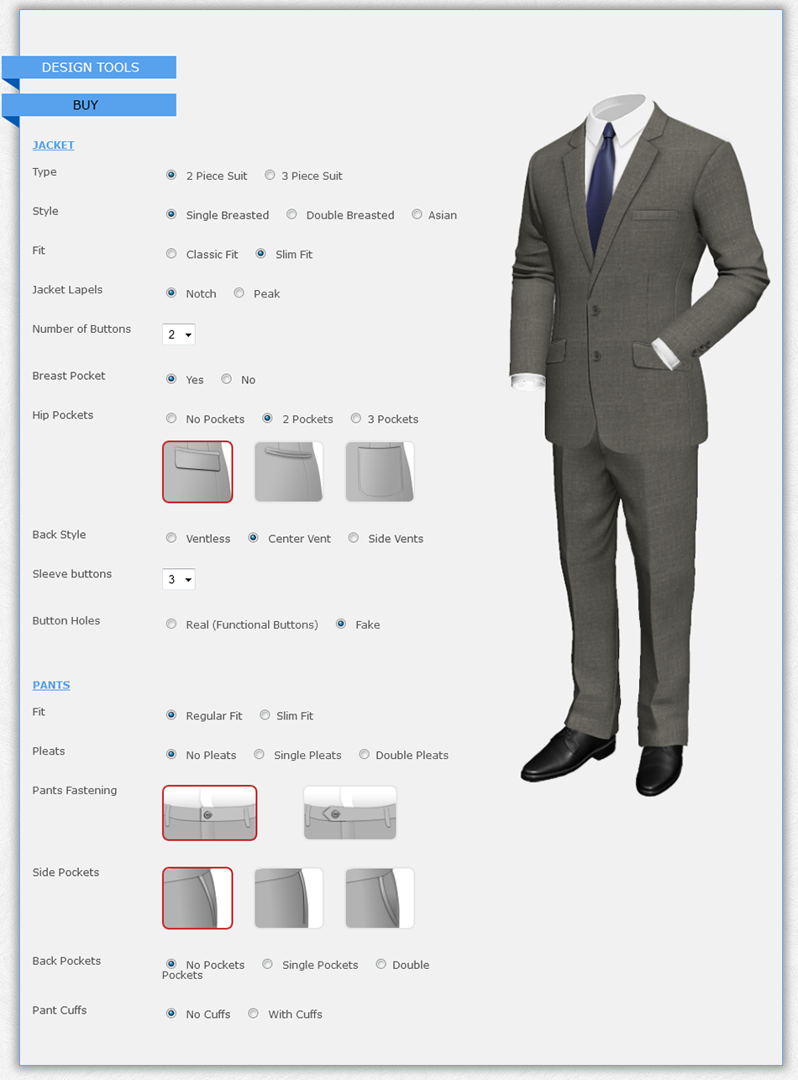Select Double Pockets for back pockets
Viewport: 798px width, 1080px height.
[x=381, y=964]
